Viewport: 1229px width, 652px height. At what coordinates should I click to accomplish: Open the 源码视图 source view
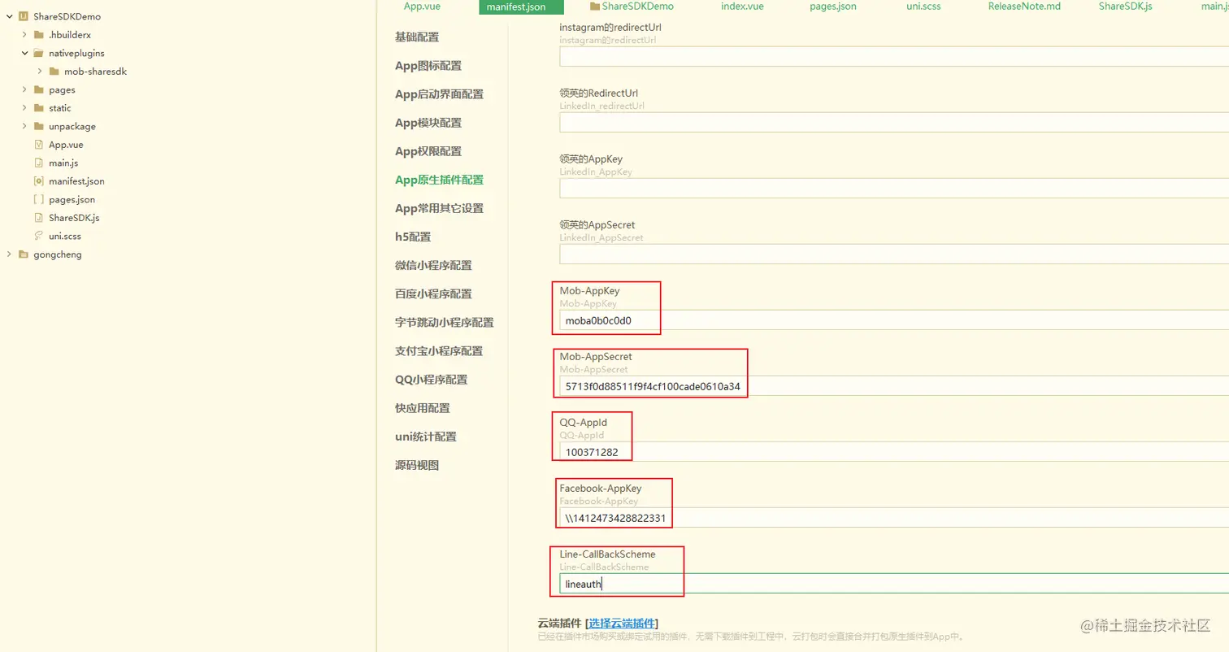[x=417, y=464]
